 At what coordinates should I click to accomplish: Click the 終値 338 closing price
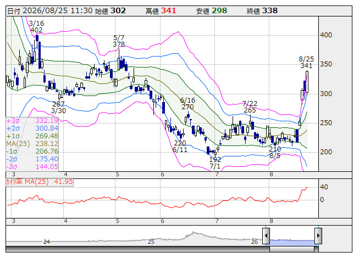(262, 11)
